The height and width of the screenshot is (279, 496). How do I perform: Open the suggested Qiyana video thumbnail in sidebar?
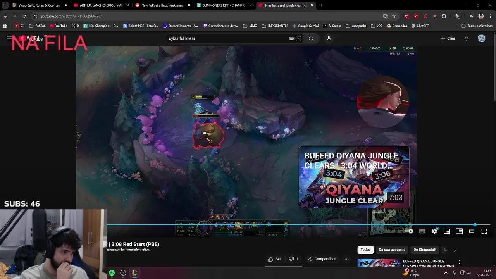click(x=379, y=263)
